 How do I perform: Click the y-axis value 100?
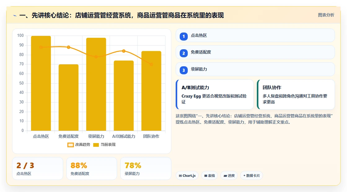[20, 36]
